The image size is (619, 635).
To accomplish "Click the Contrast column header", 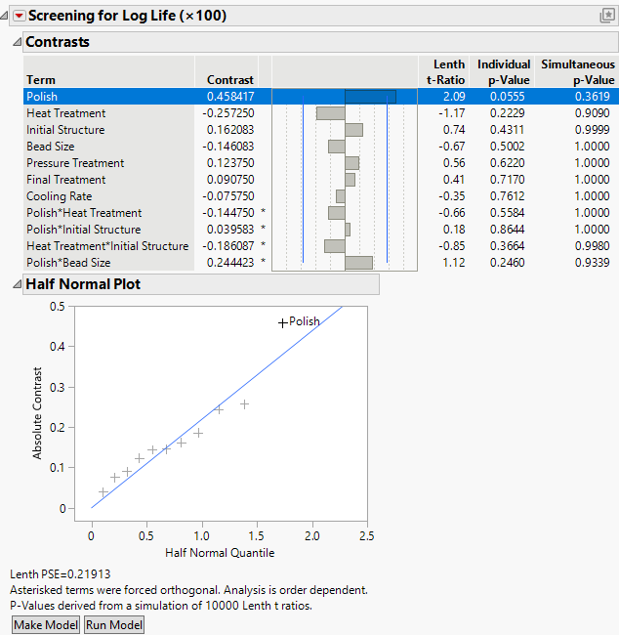I will [230, 80].
